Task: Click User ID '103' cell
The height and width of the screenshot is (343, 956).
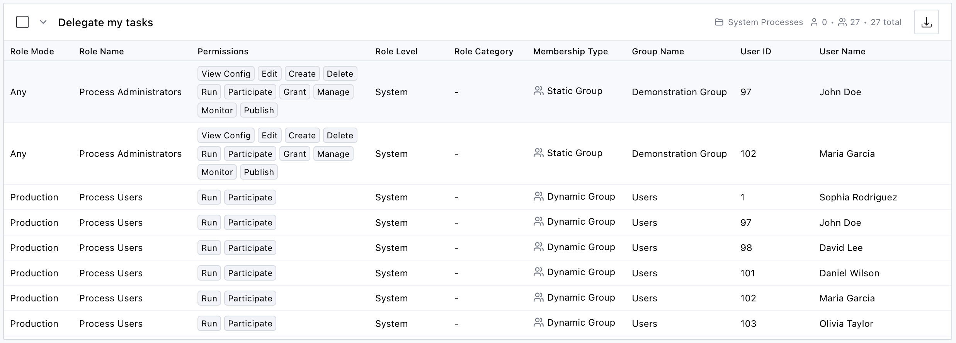Action: pos(748,324)
